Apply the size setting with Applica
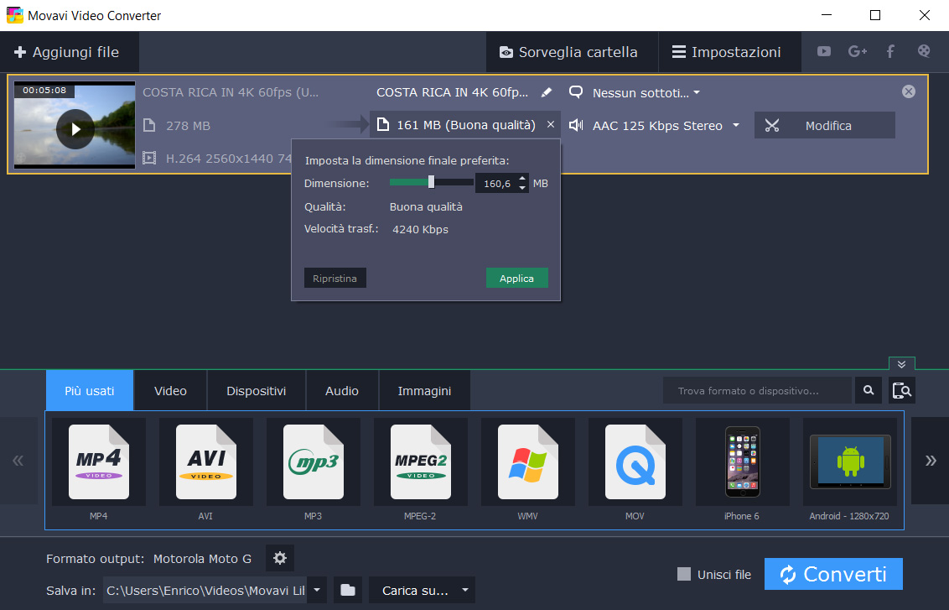The width and height of the screenshot is (949, 610). click(x=517, y=278)
